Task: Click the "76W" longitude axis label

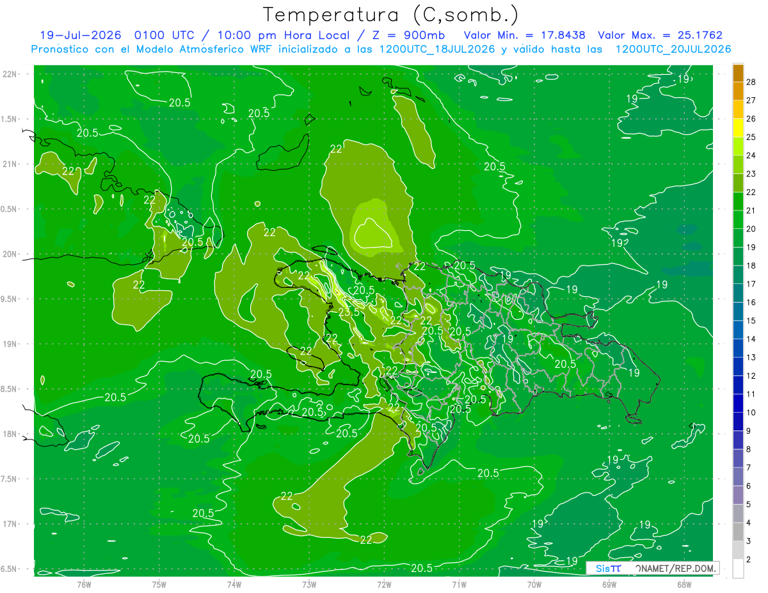Action: 84,584
